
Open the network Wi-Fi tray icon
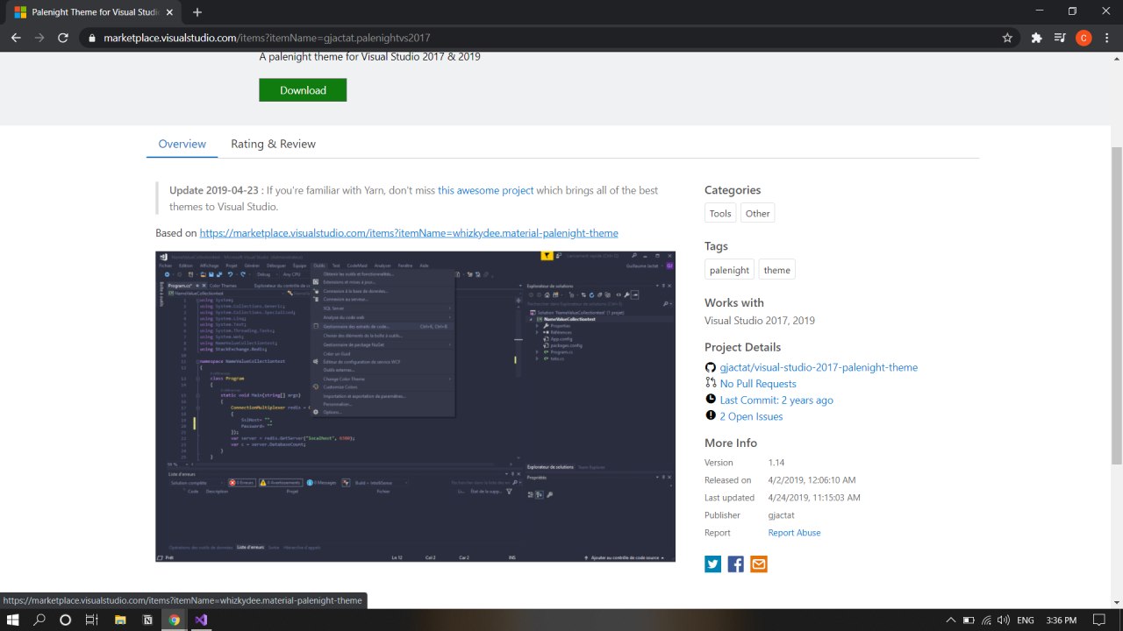(986, 620)
